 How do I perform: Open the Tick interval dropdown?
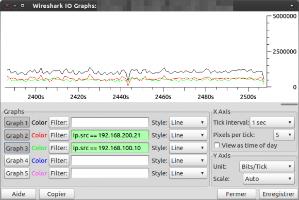pyautogui.click(x=272, y=123)
